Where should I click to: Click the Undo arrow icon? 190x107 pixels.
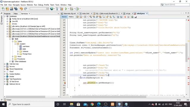pos(21,9)
